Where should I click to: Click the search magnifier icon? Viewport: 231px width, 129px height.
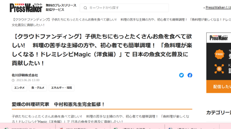click(x=85, y=8)
